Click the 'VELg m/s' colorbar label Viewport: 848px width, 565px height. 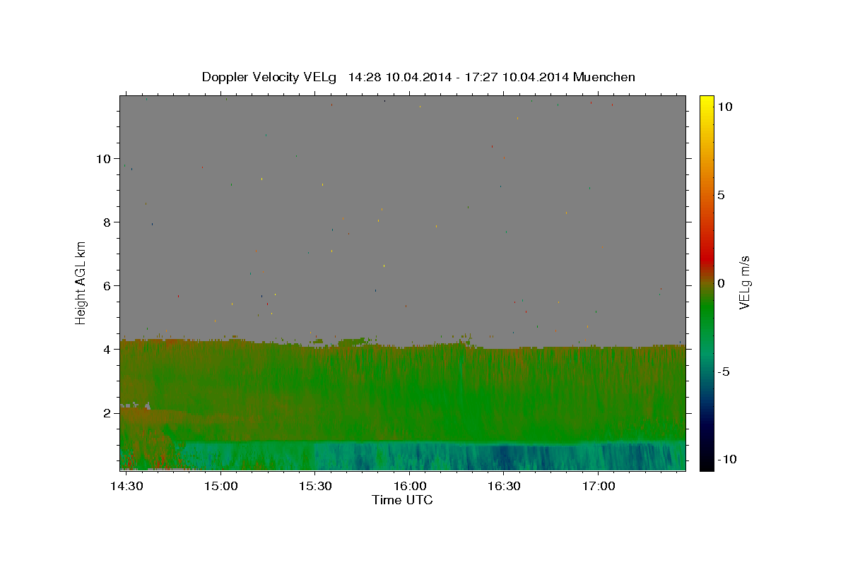744,282
